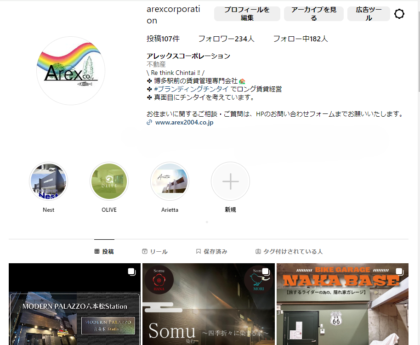Switch to タグ付けされている人 tab
Screen dimensions: 420x345
(289, 251)
